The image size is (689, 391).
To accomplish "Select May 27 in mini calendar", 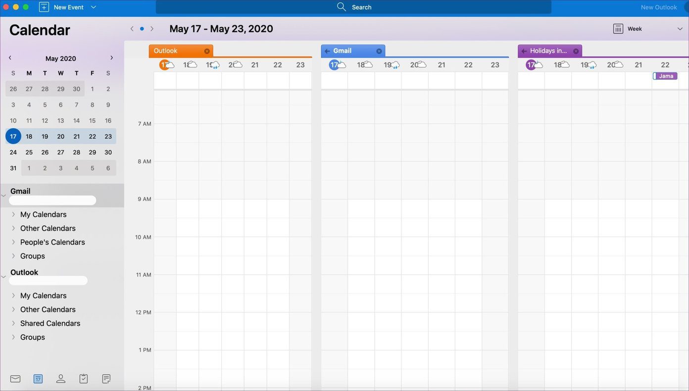I will pyautogui.click(x=60, y=152).
